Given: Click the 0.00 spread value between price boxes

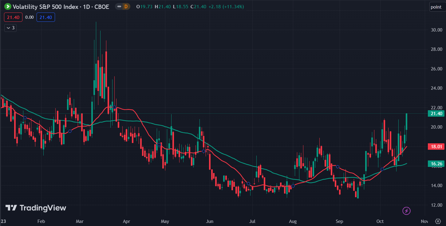Looking at the screenshot, I should point(30,17).
